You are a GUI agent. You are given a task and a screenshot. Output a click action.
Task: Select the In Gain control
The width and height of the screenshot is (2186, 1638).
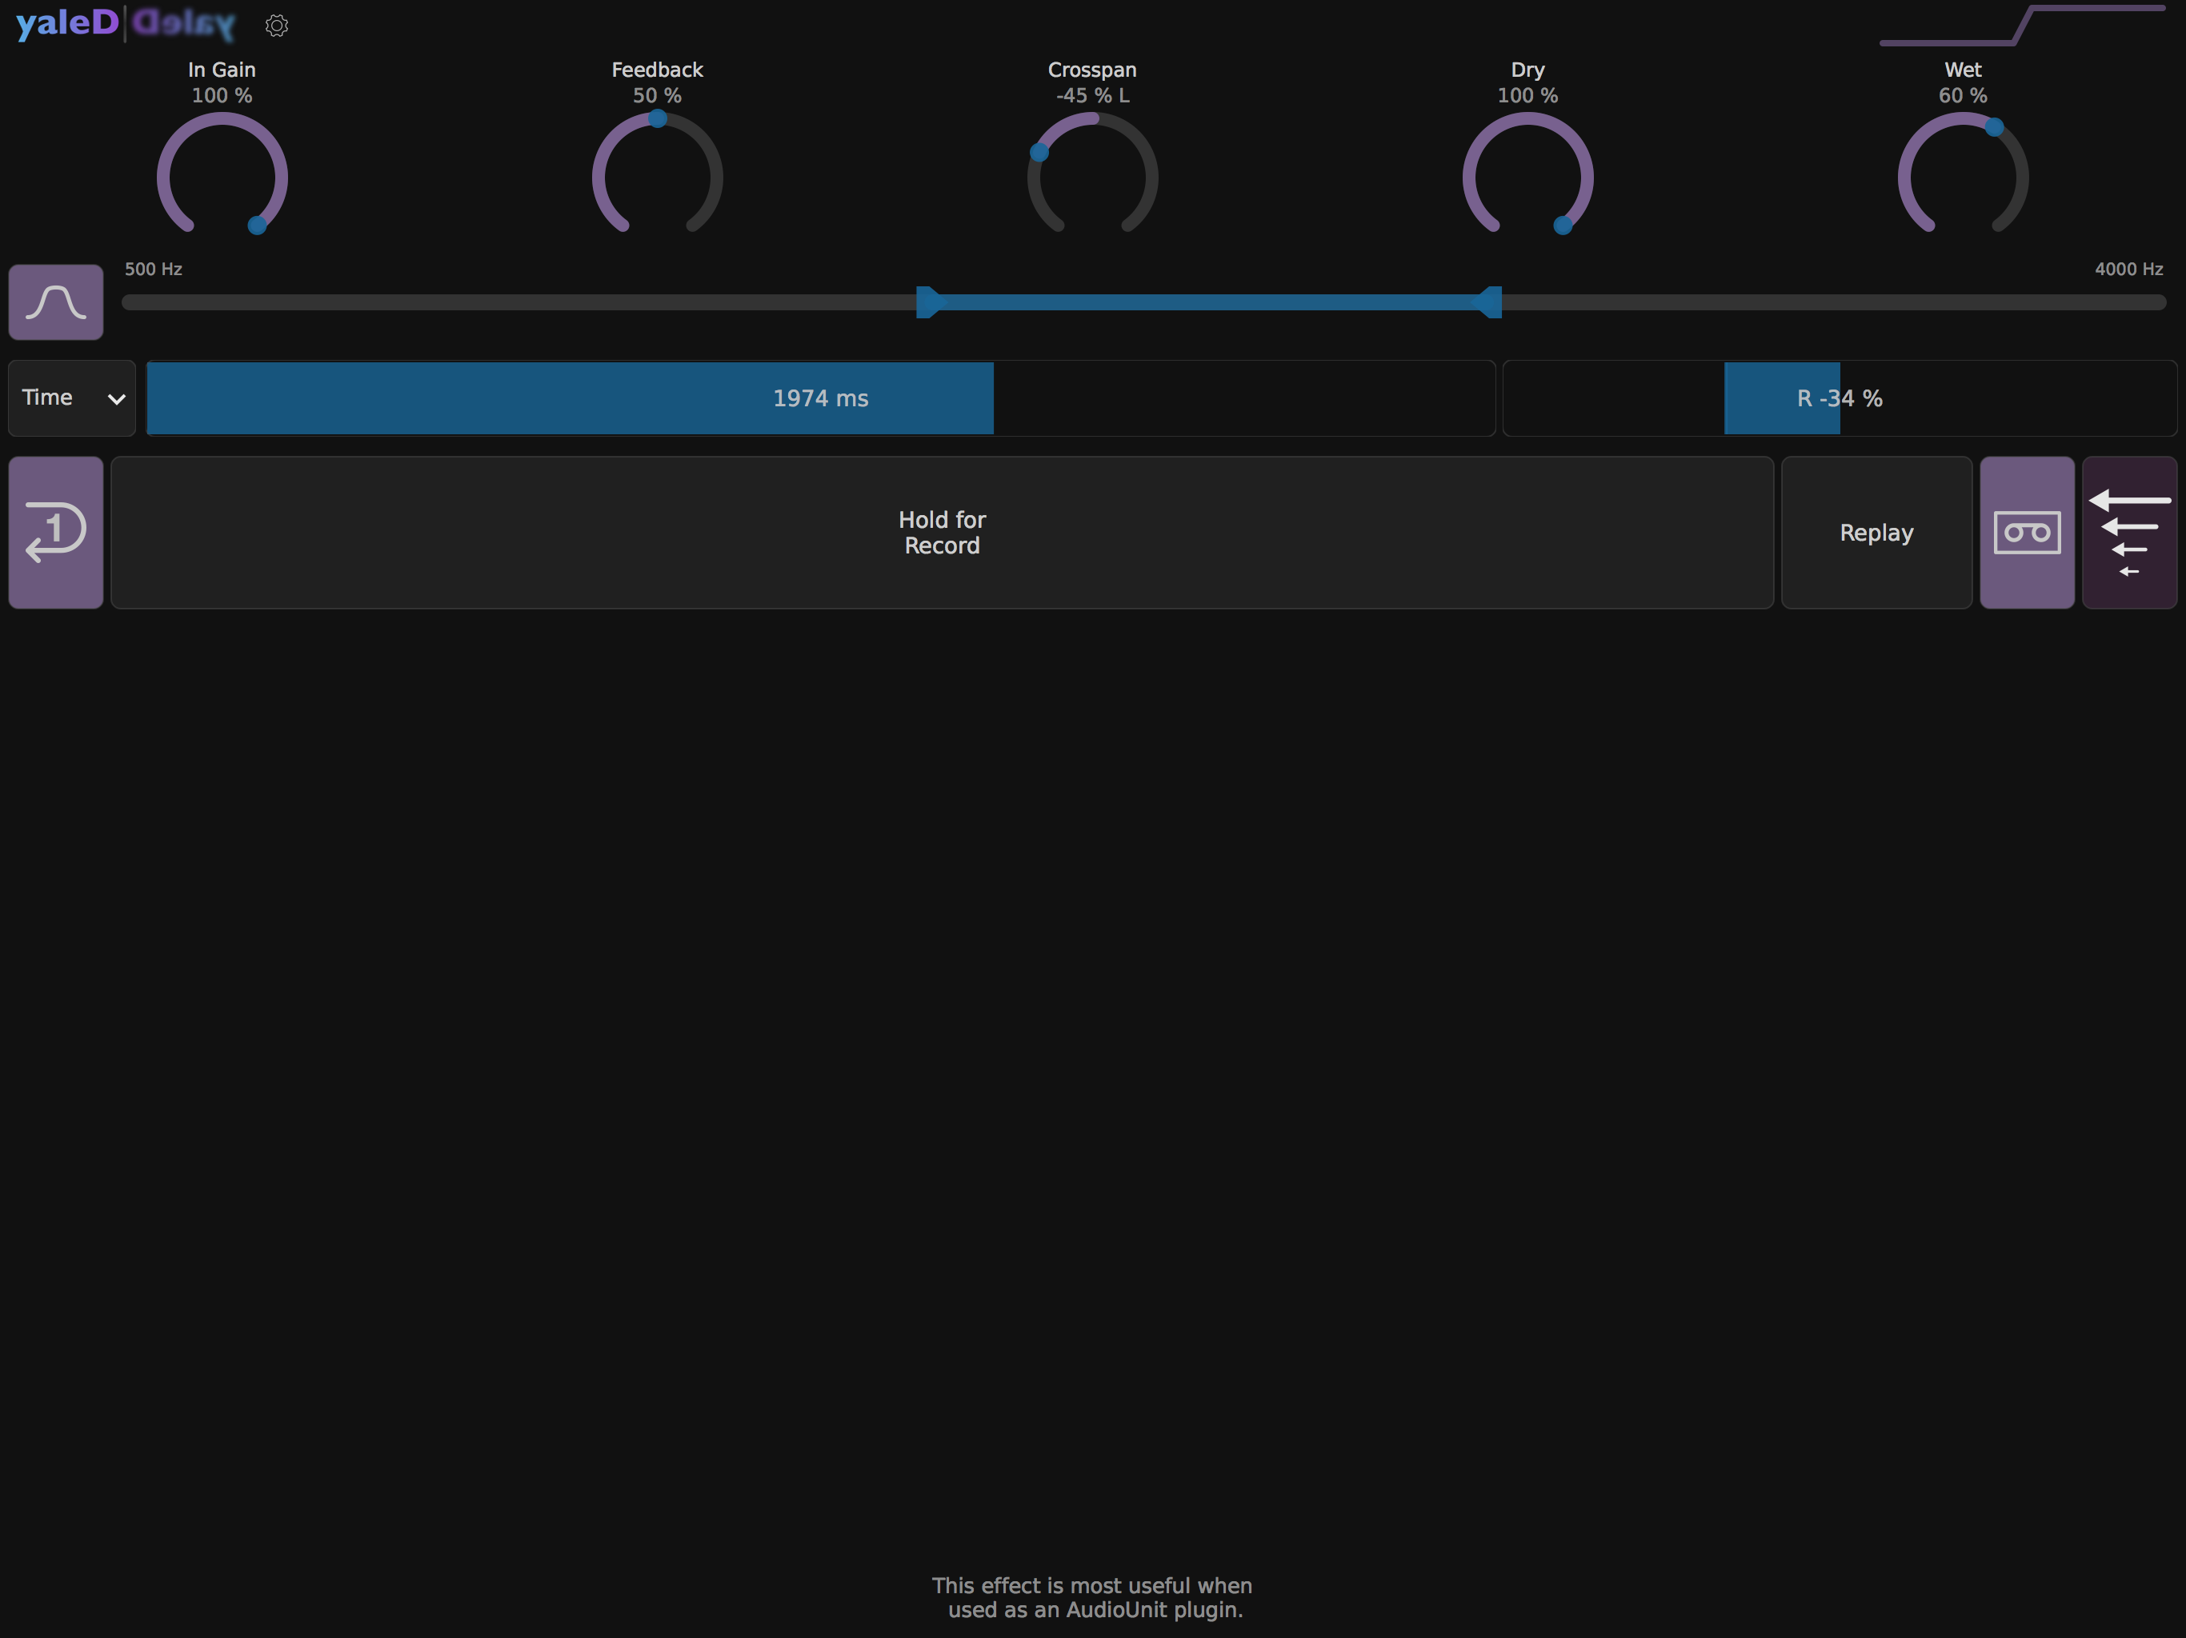coord(222,176)
